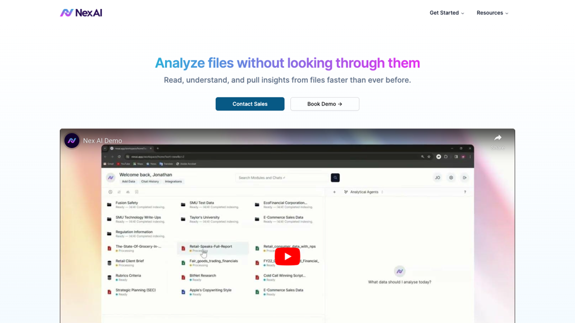
Task: Click the YouTube Share arrow icon
Action: coord(498,139)
